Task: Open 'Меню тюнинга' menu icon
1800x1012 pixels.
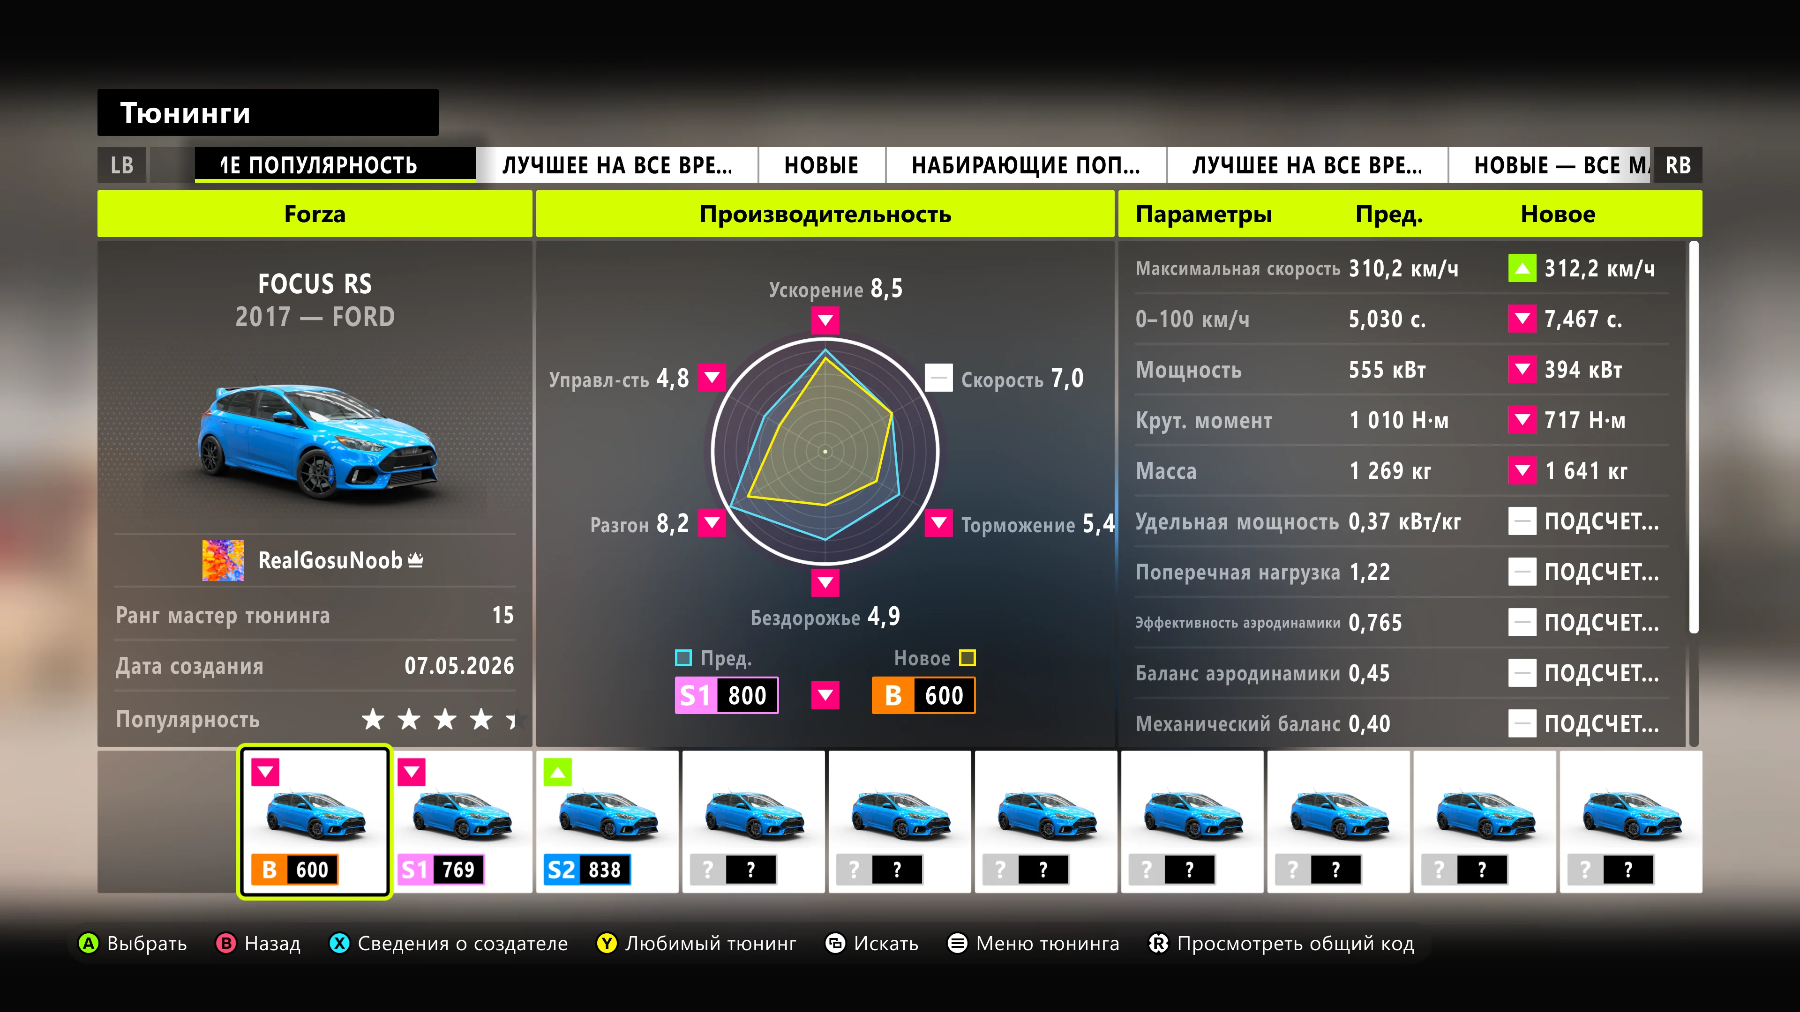Action: pyautogui.click(x=957, y=944)
